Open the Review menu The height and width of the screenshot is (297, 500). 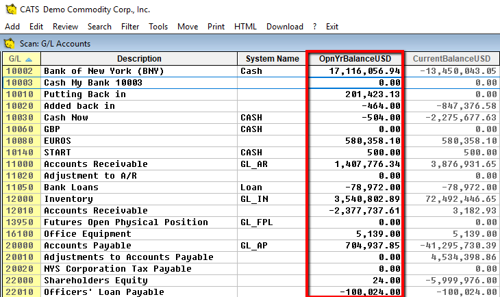coord(65,27)
